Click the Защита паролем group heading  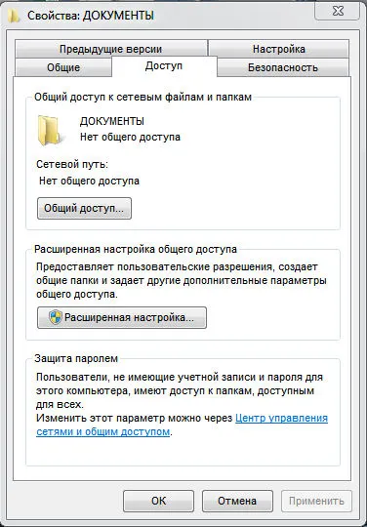point(76,358)
